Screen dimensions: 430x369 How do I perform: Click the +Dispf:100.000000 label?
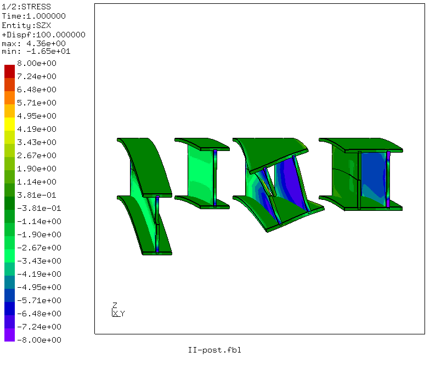point(44,35)
